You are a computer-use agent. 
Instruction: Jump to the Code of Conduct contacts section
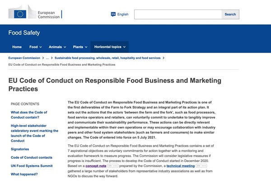coord(32,157)
